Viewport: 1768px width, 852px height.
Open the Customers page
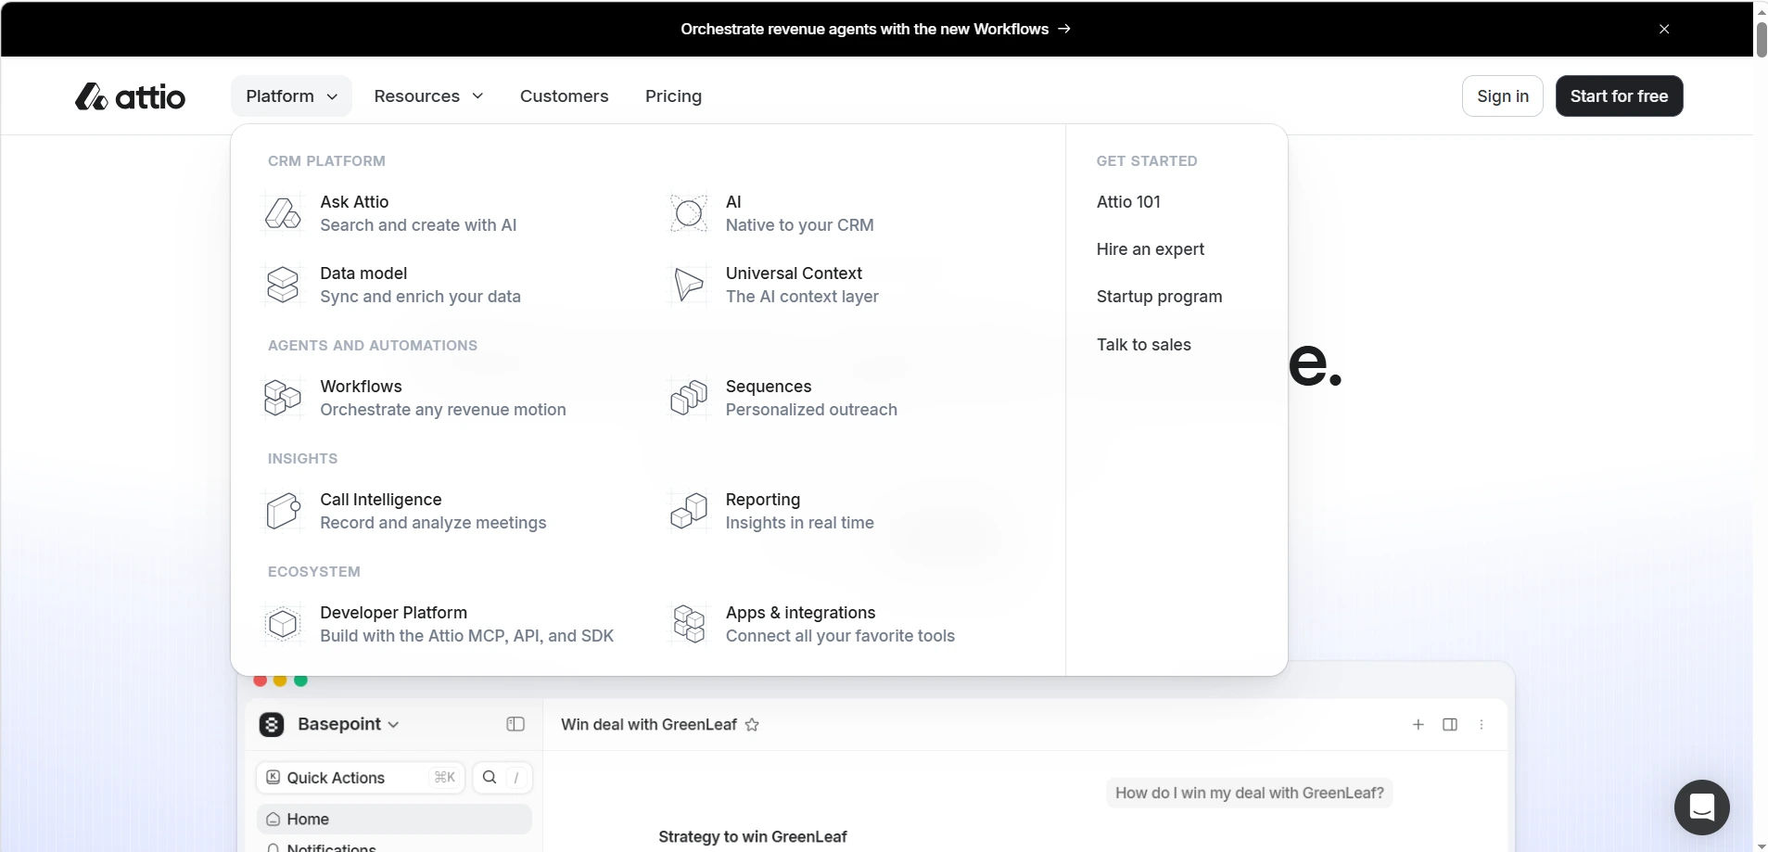click(564, 96)
